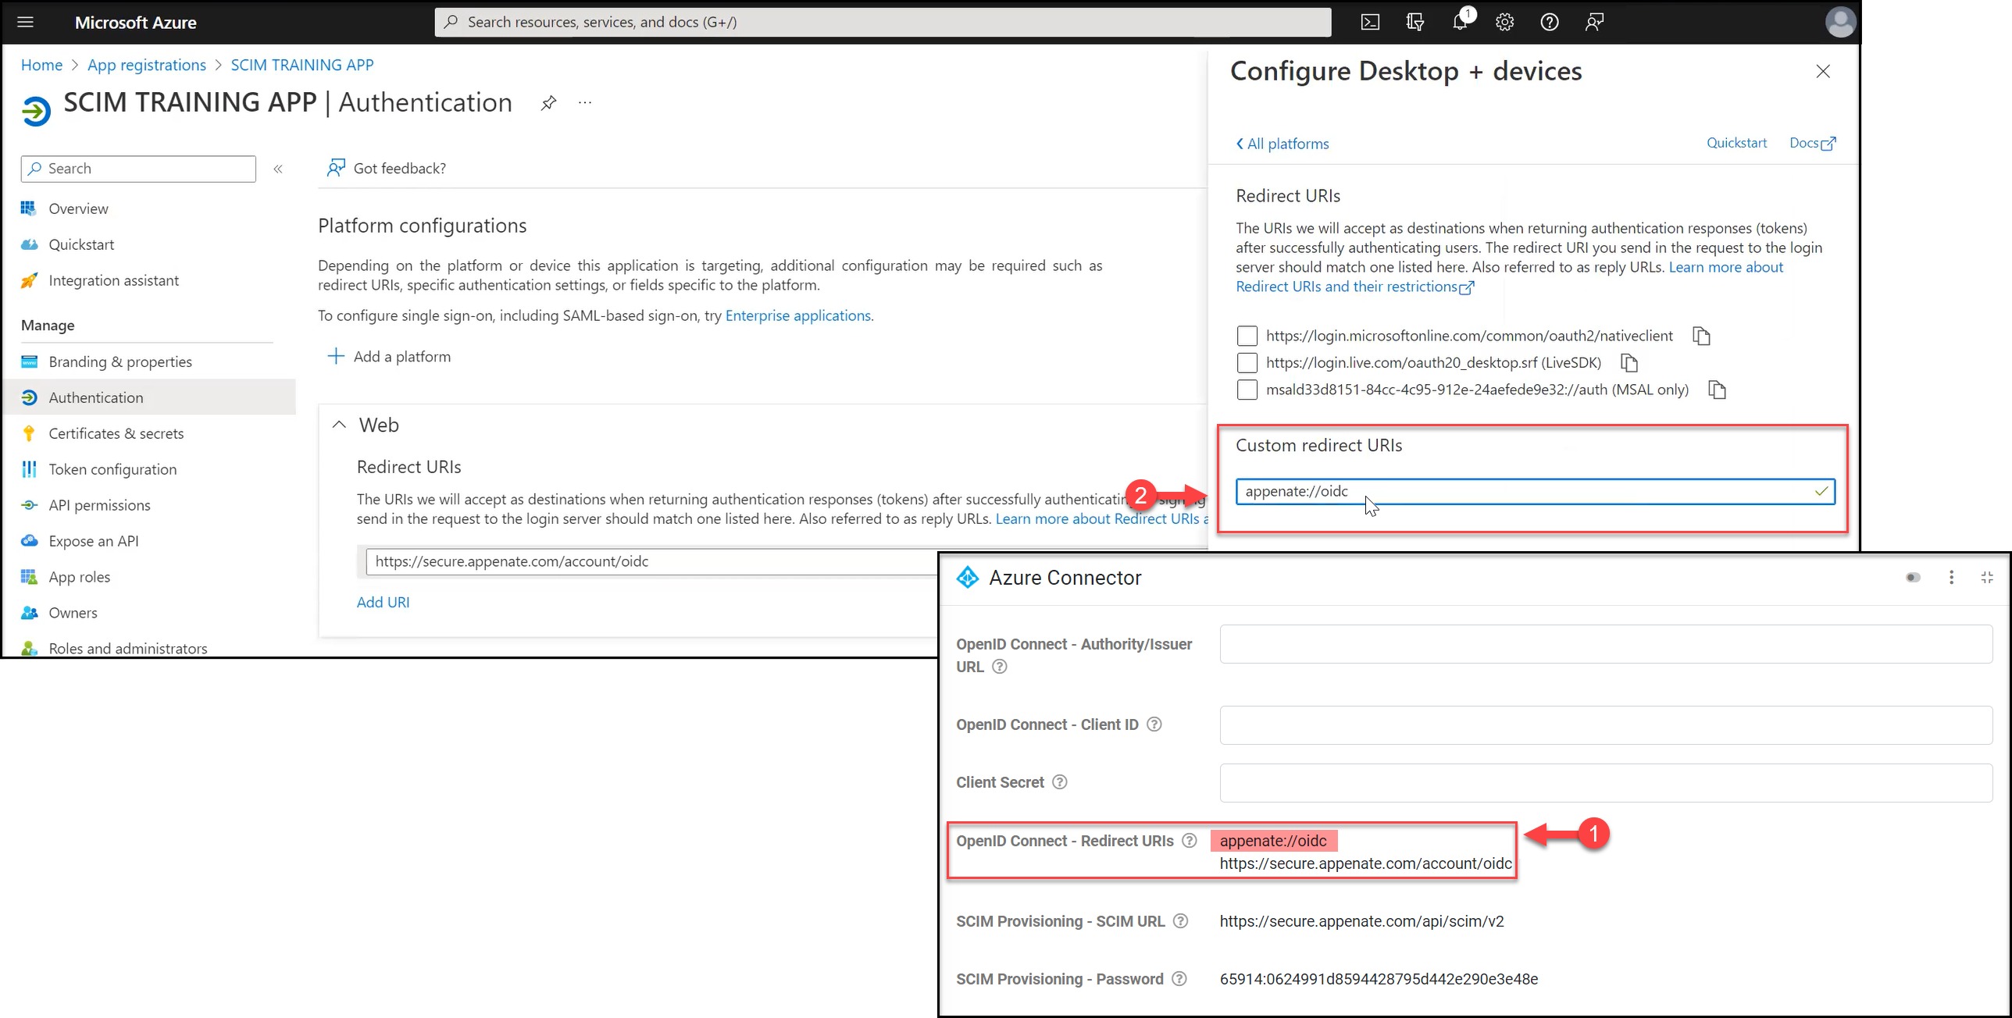2012x1018 pixels.
Task: Collapse the Web platform section
Action: 339,425
